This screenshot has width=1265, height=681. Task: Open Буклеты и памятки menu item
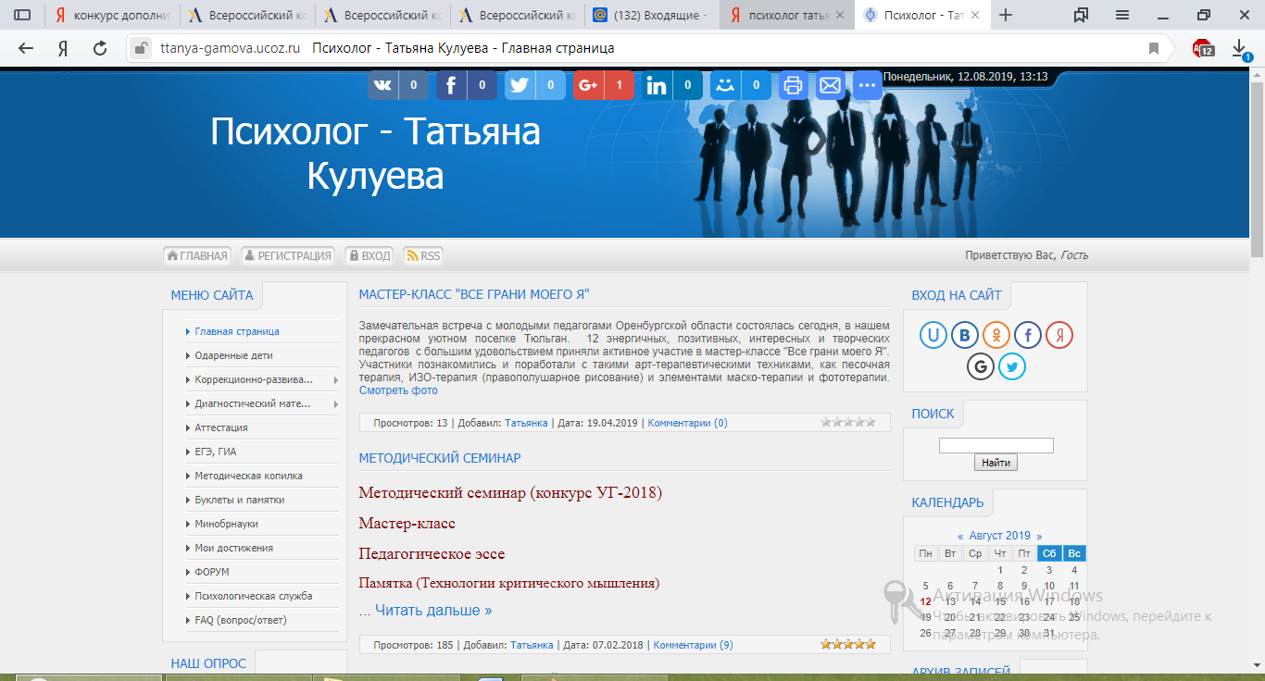[x=240, y=500]
